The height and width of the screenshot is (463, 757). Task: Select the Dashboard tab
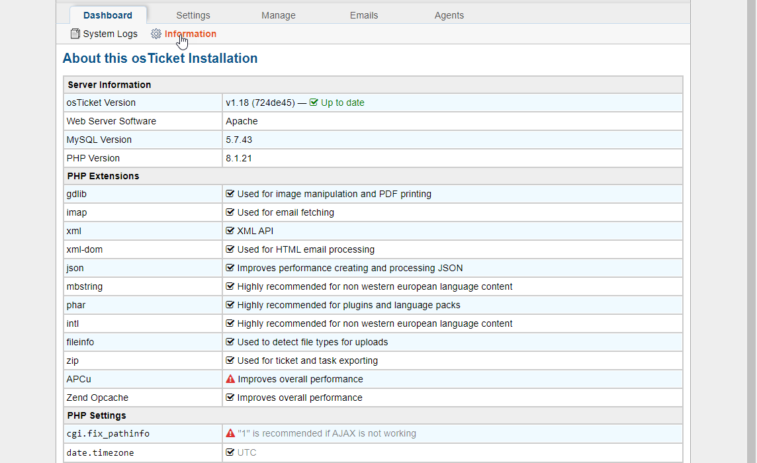click(x=108, y=15)
